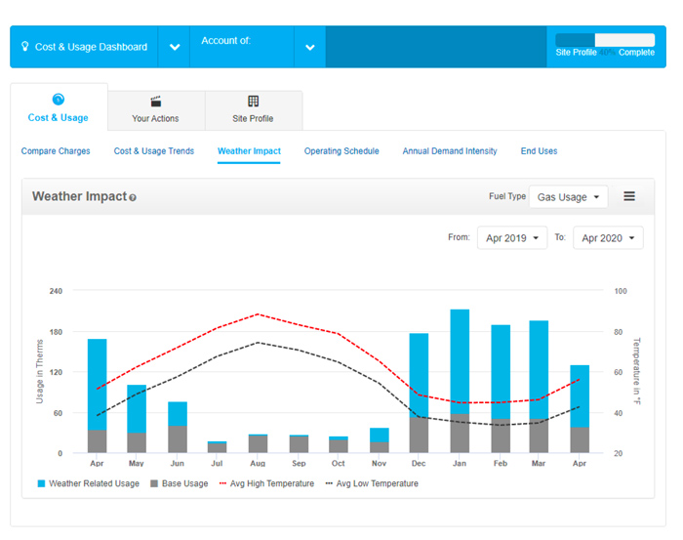
Task: Expand the Account of chevron dropdown
Action: (x=309, y=47)
